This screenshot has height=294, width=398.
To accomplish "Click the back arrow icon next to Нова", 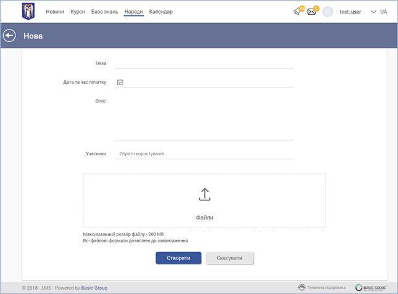I will coord(9,36).
